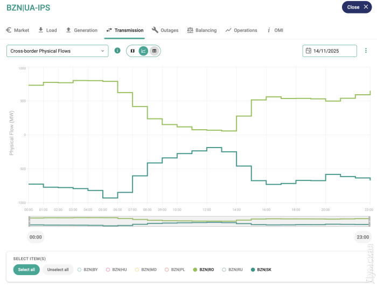377x287 pixels.
Task: Switch to table view icon
Action: (154, 51)
